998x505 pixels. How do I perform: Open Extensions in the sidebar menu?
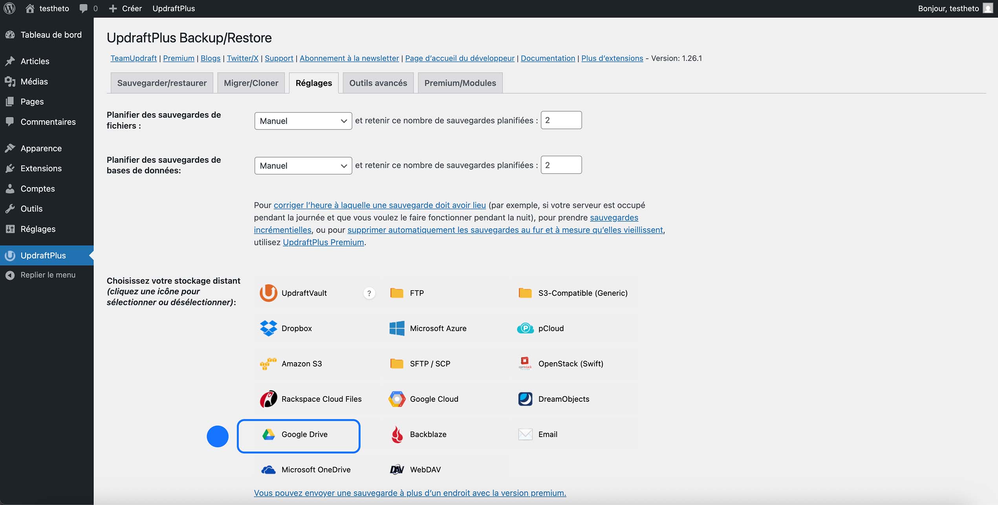[41, 168]
